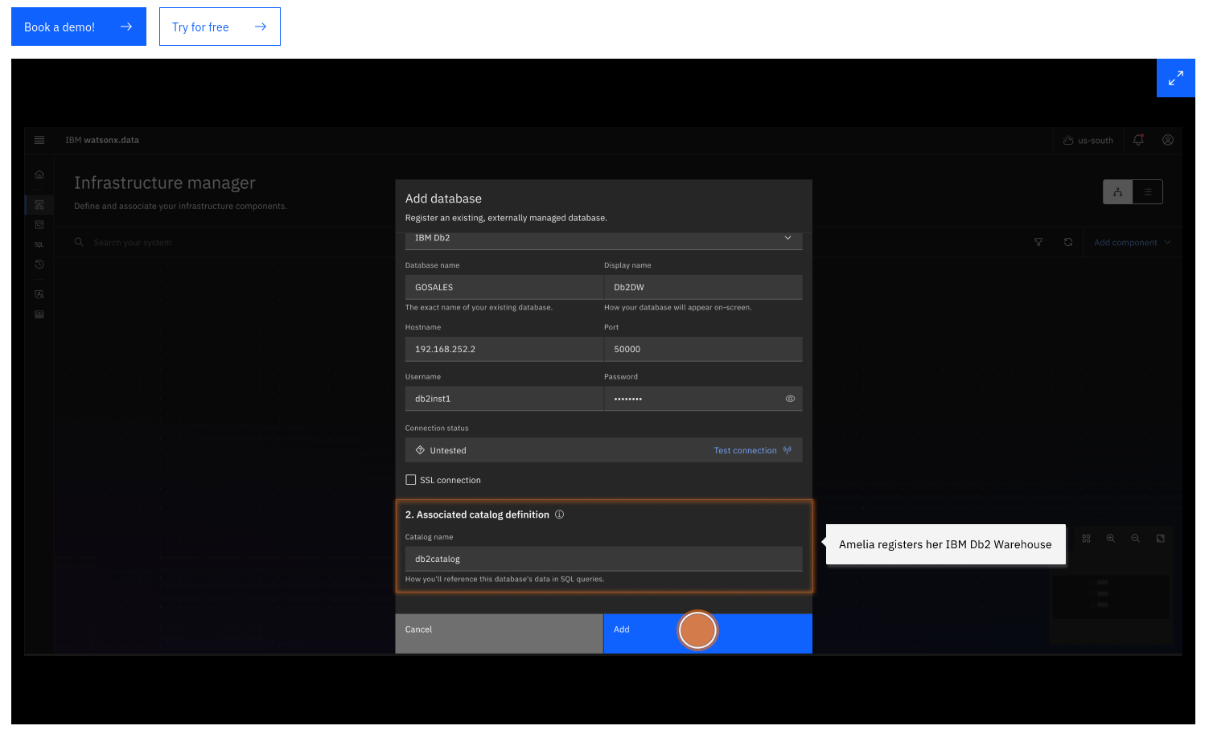Open Query history clock icon in sidebar
This screenshot has width=1209, height=734.
(x=39, y=264)
